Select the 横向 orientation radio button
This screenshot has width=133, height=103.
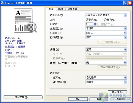[x=105, y=20]
